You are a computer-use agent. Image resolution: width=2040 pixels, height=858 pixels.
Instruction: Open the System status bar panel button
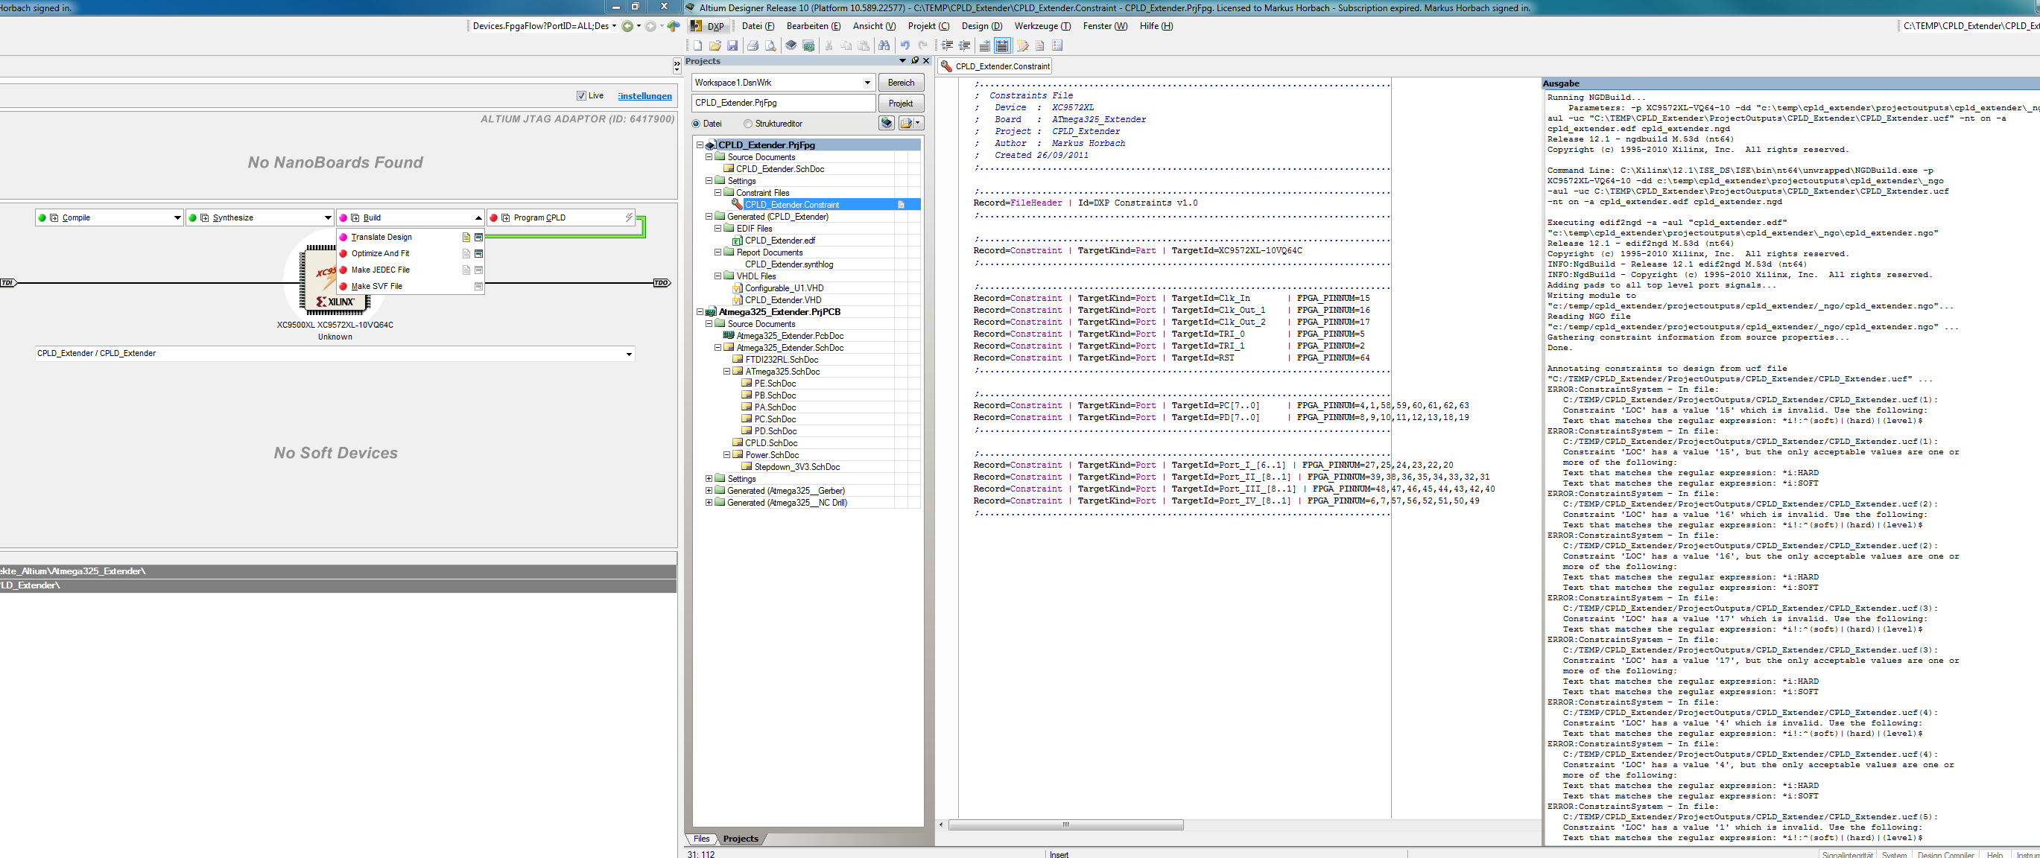(1894, 854)
